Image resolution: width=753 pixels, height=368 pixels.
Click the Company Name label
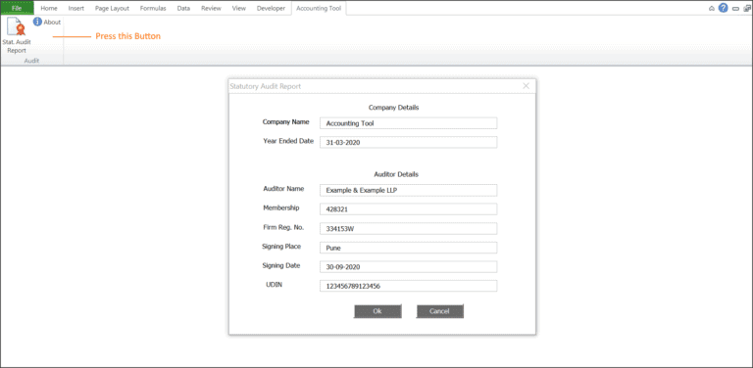click(x=286, y=121)
